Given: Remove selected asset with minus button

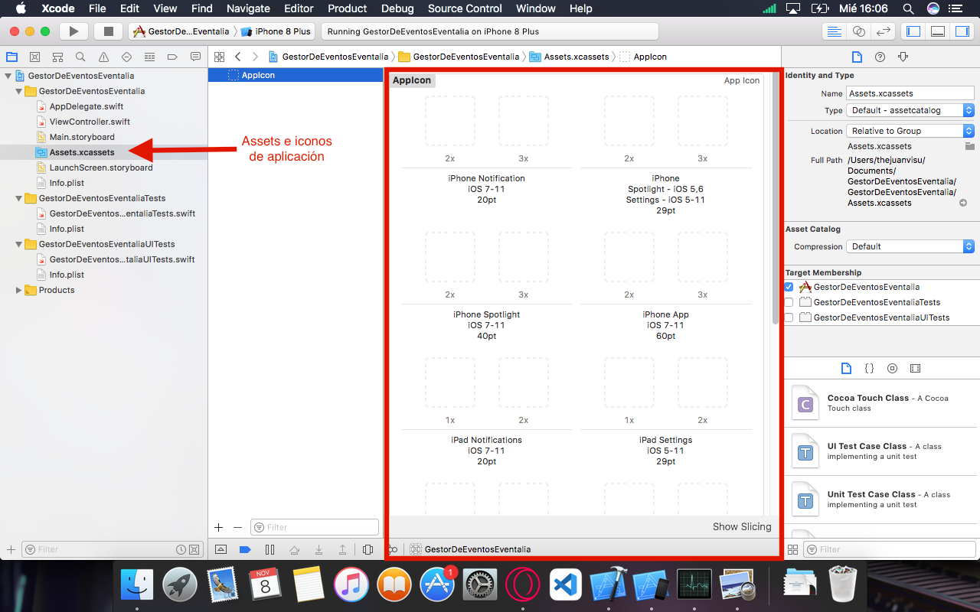Looking at the screenshot, I should [237, 527].
